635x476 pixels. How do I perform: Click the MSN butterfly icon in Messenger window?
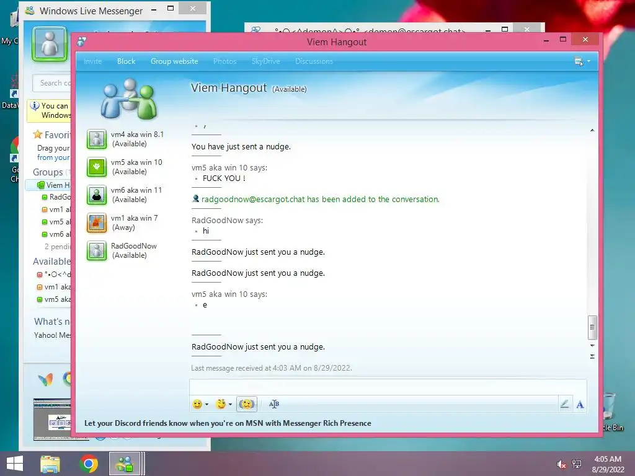(x=45, y=379)
